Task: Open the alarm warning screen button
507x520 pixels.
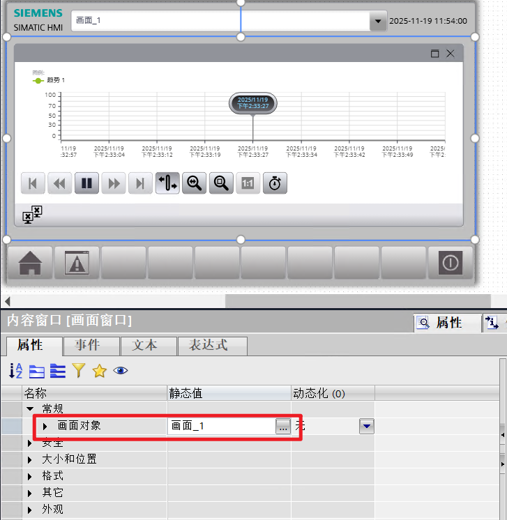Action: [x=77, y=263]
